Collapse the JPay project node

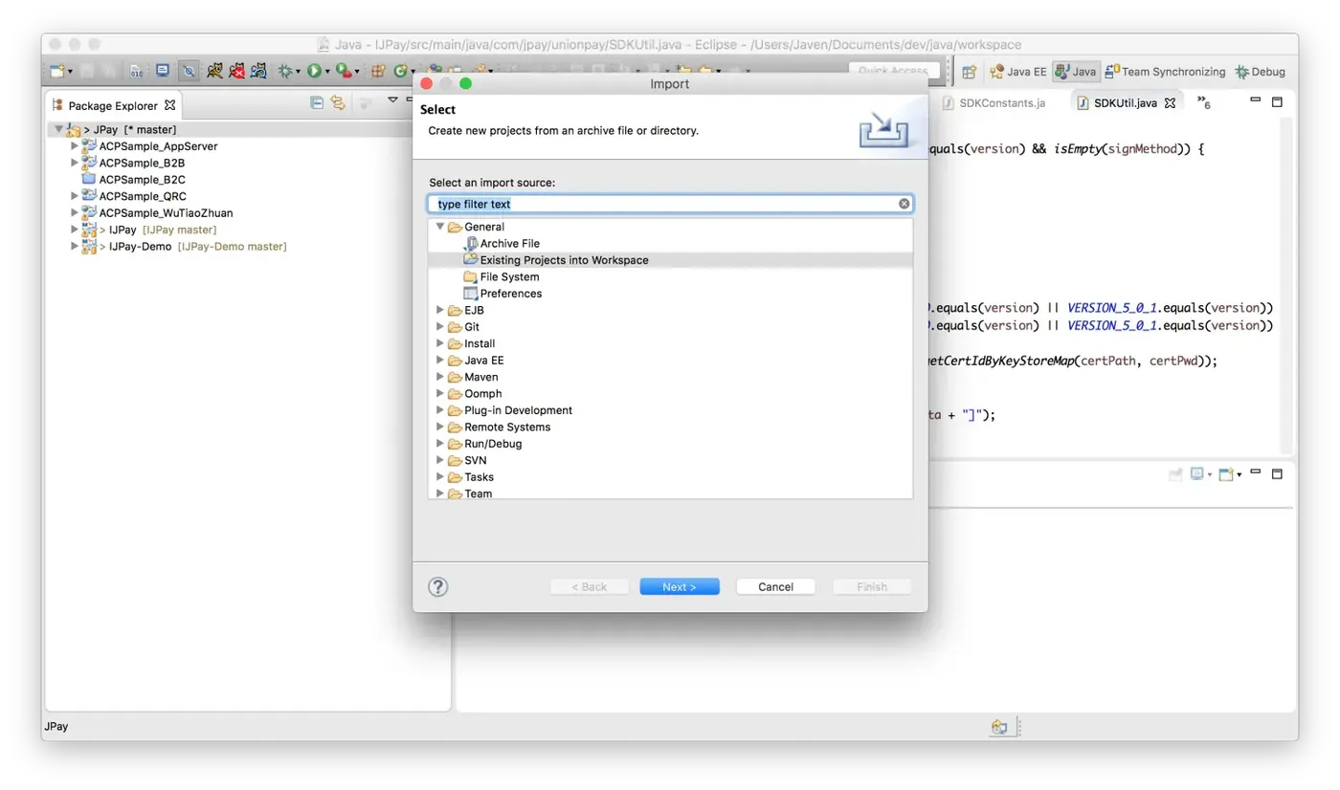click(x=58, y=129)
